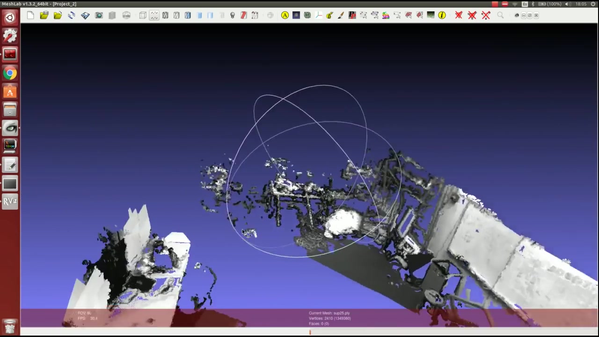Toggle bounding box render mode

pyautogui.click(x=143, y=15)
